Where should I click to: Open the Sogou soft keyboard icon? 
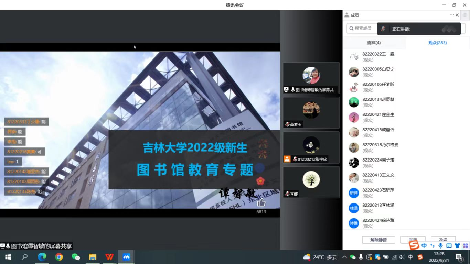(449, 245)
